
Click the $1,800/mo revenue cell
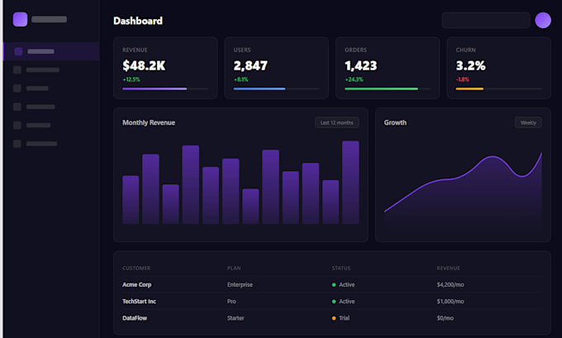pos(450,302)
